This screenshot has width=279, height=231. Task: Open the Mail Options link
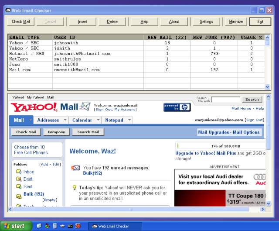pos(246,132)
